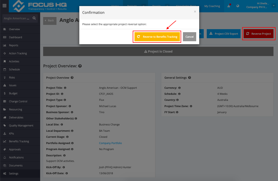Click info icon next to Portfolio Assigned
This screenshot has height=181, width=278.
[x=72, y=143]
